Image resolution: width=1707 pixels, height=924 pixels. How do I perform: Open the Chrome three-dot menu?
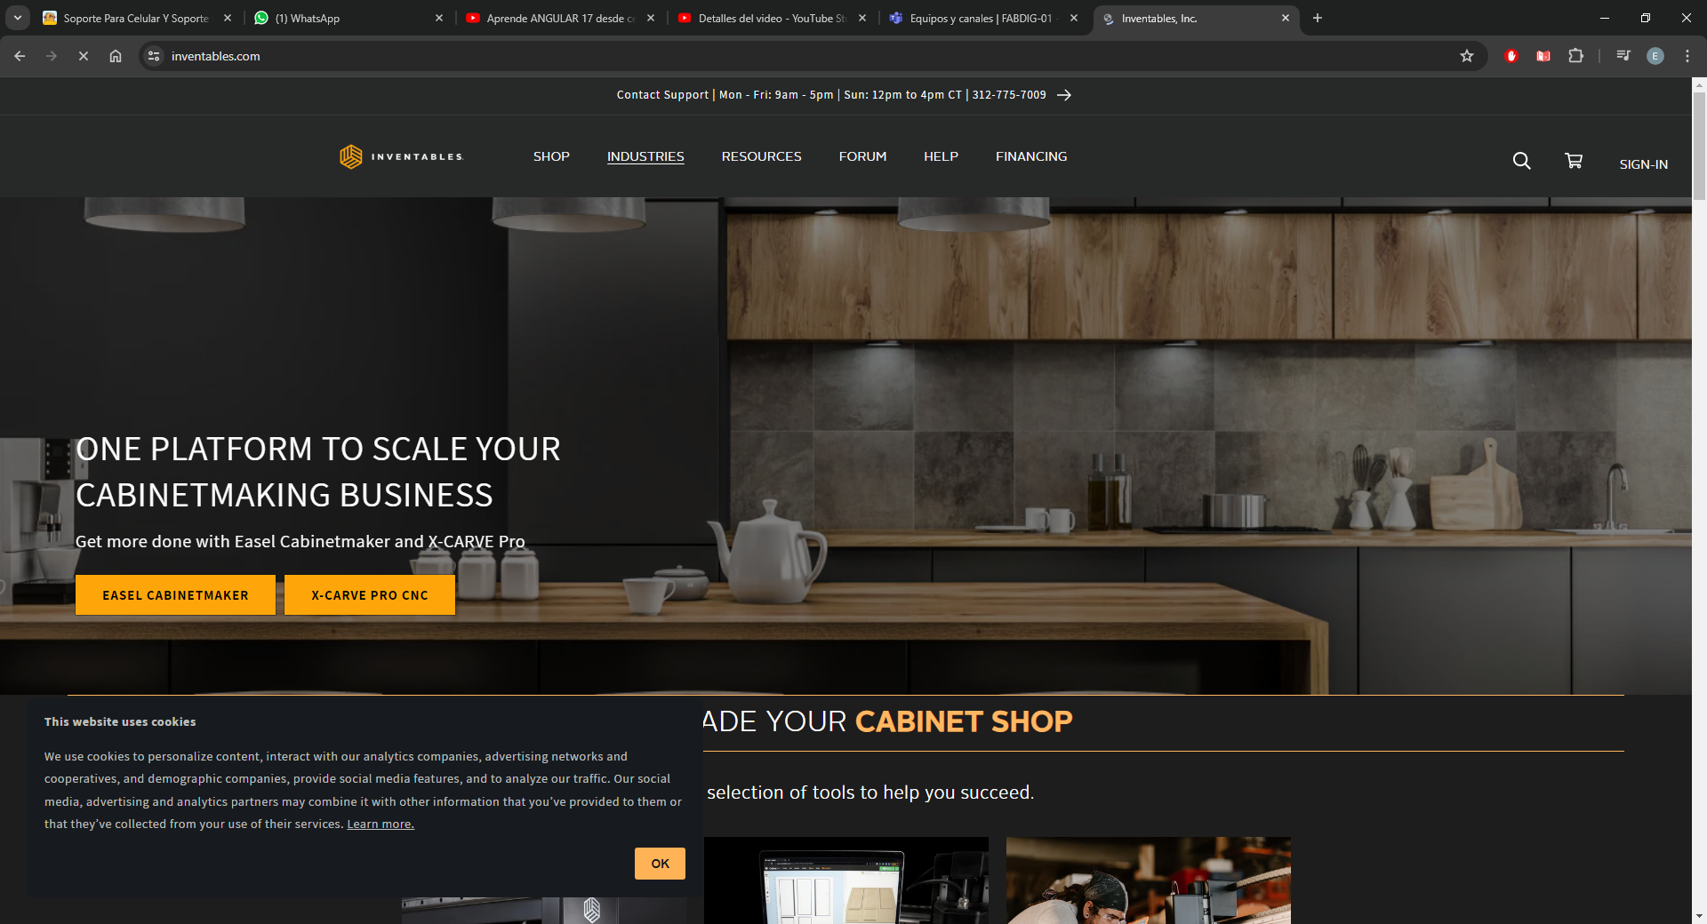click(1687, 56)
